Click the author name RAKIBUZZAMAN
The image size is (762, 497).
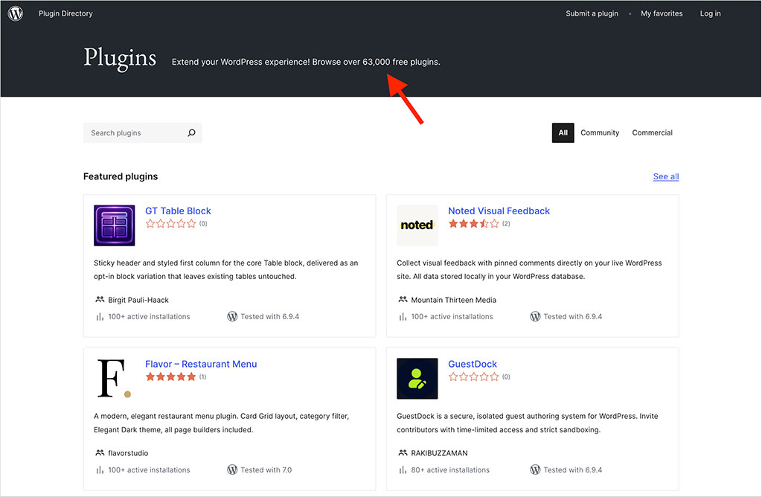[439, 453]
